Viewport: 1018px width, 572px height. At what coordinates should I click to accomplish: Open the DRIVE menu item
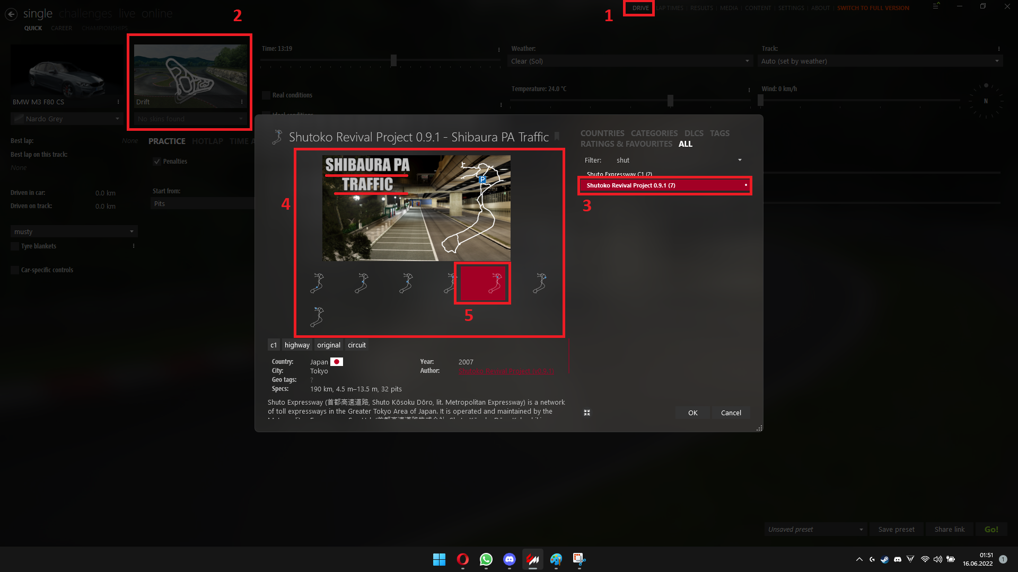pos(640,8)
